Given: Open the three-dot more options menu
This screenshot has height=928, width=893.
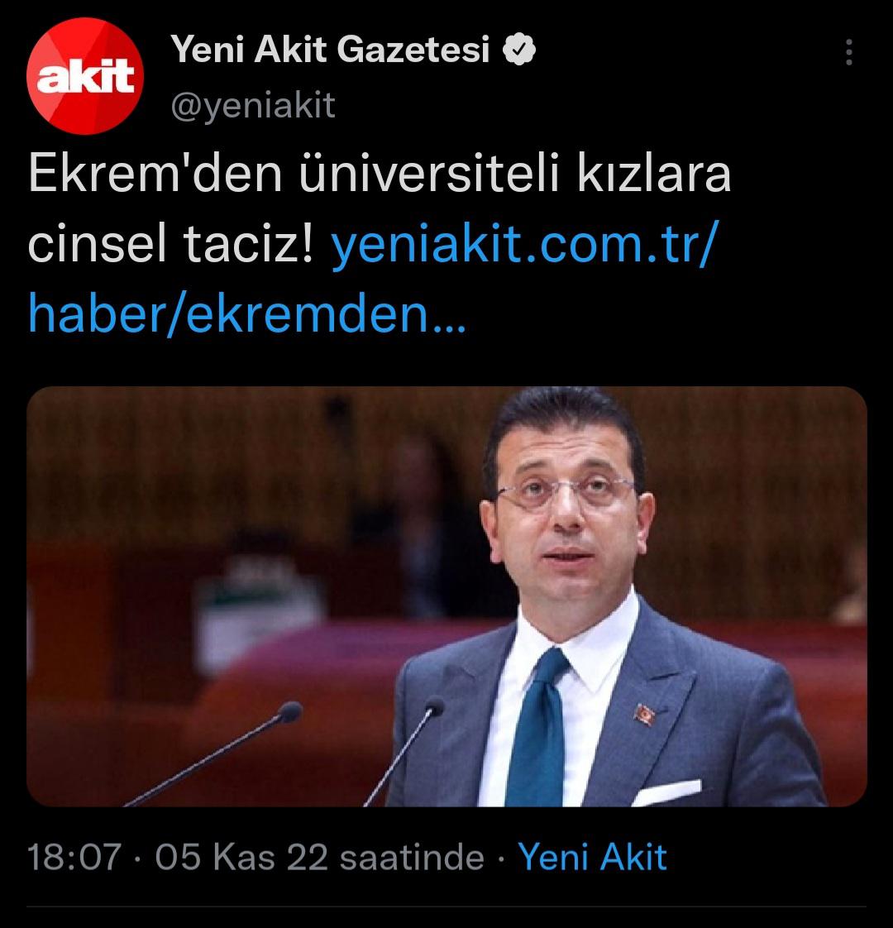Looking at the screenshot, I should [x=849, y=52].
